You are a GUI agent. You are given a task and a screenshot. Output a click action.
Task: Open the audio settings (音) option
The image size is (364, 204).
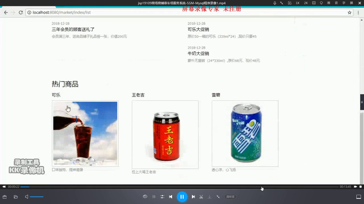coord(336,3)
